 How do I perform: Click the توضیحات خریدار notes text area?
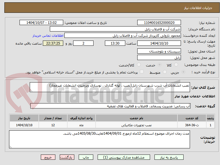99,139
